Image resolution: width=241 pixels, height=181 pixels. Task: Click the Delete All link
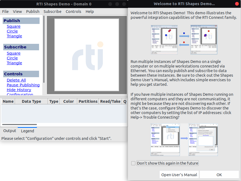pyautogui.click(x=16, y=80)
